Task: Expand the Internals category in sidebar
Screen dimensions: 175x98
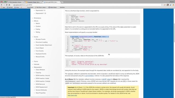Action: [x=36, y=64]
